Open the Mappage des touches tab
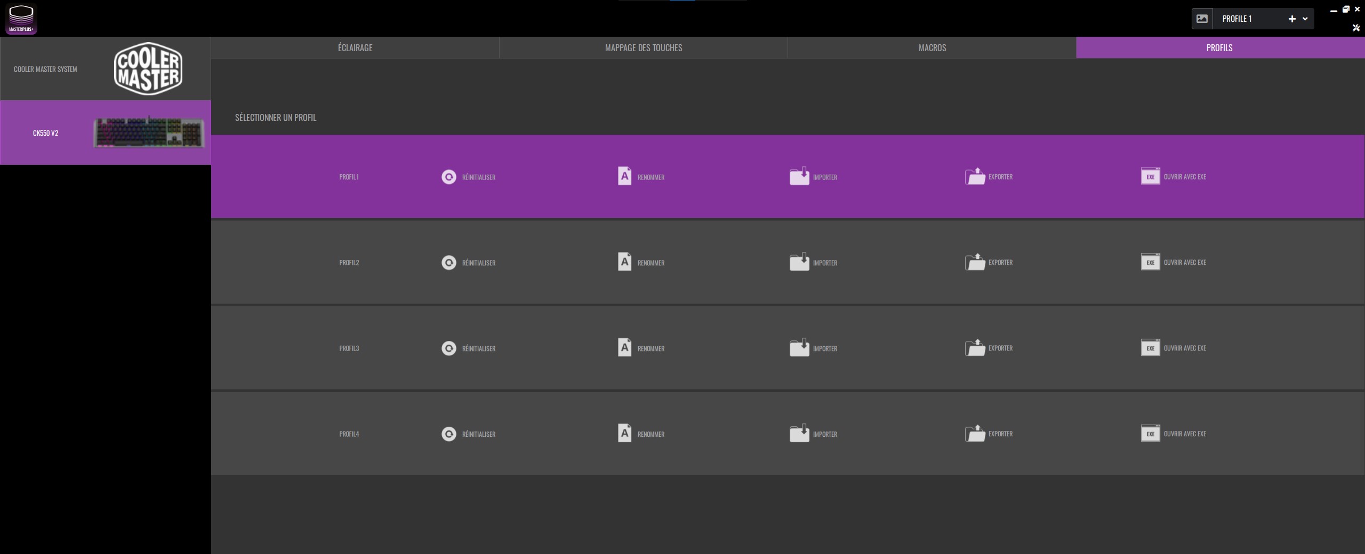 point(644,47)
